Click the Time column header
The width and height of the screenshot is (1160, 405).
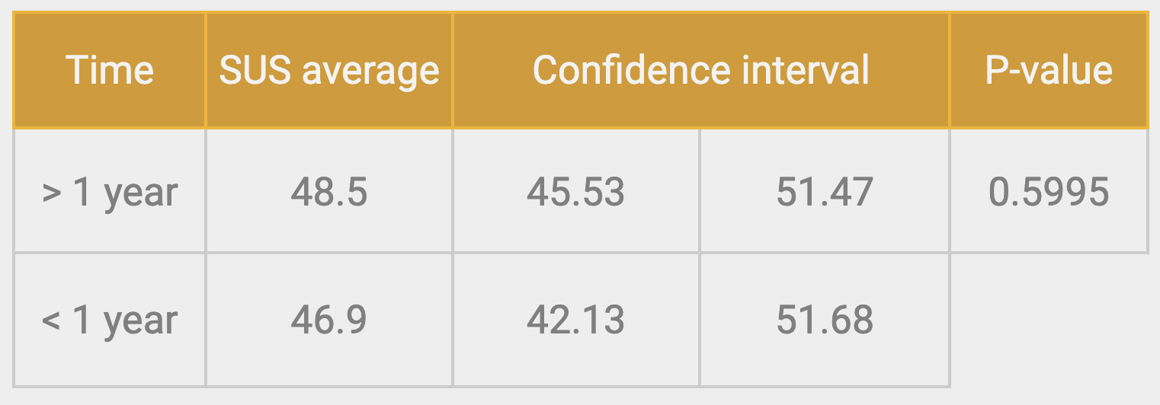tap(110, 70)
